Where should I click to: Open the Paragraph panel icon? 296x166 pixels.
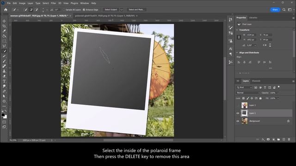tap(230, 54)
